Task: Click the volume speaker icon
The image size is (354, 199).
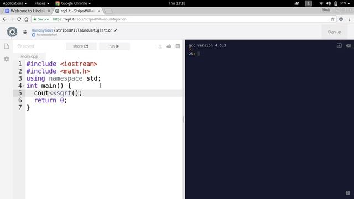Action: pyautogui.click(x=329, y=3)
